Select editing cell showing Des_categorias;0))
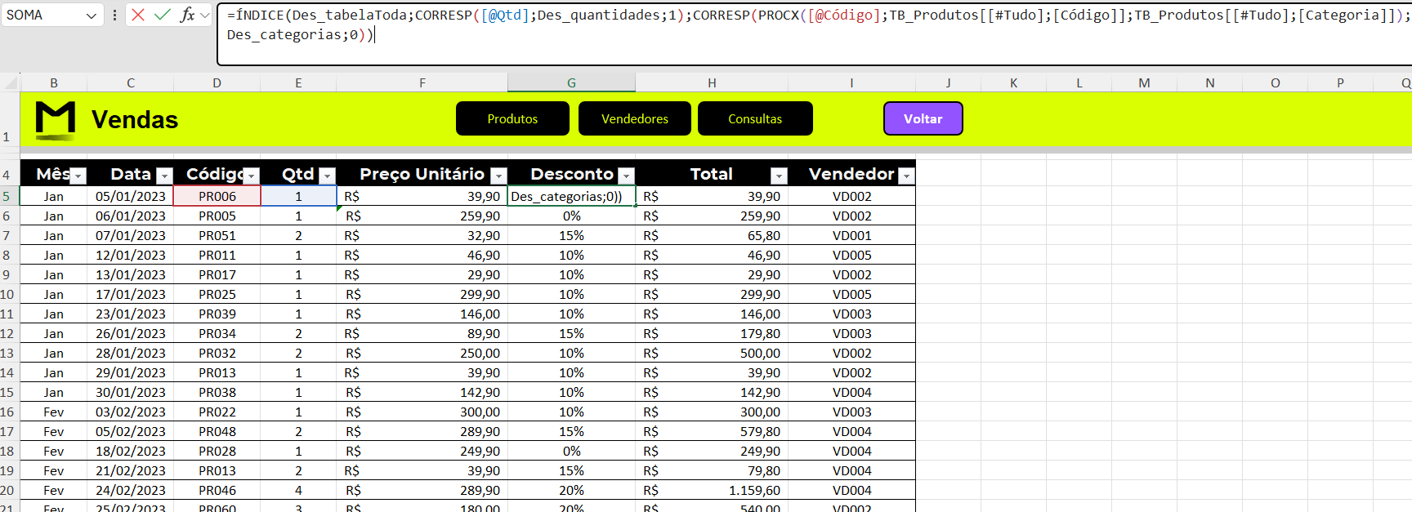Viewport: 1412px width, 512px height. (571, 196)
